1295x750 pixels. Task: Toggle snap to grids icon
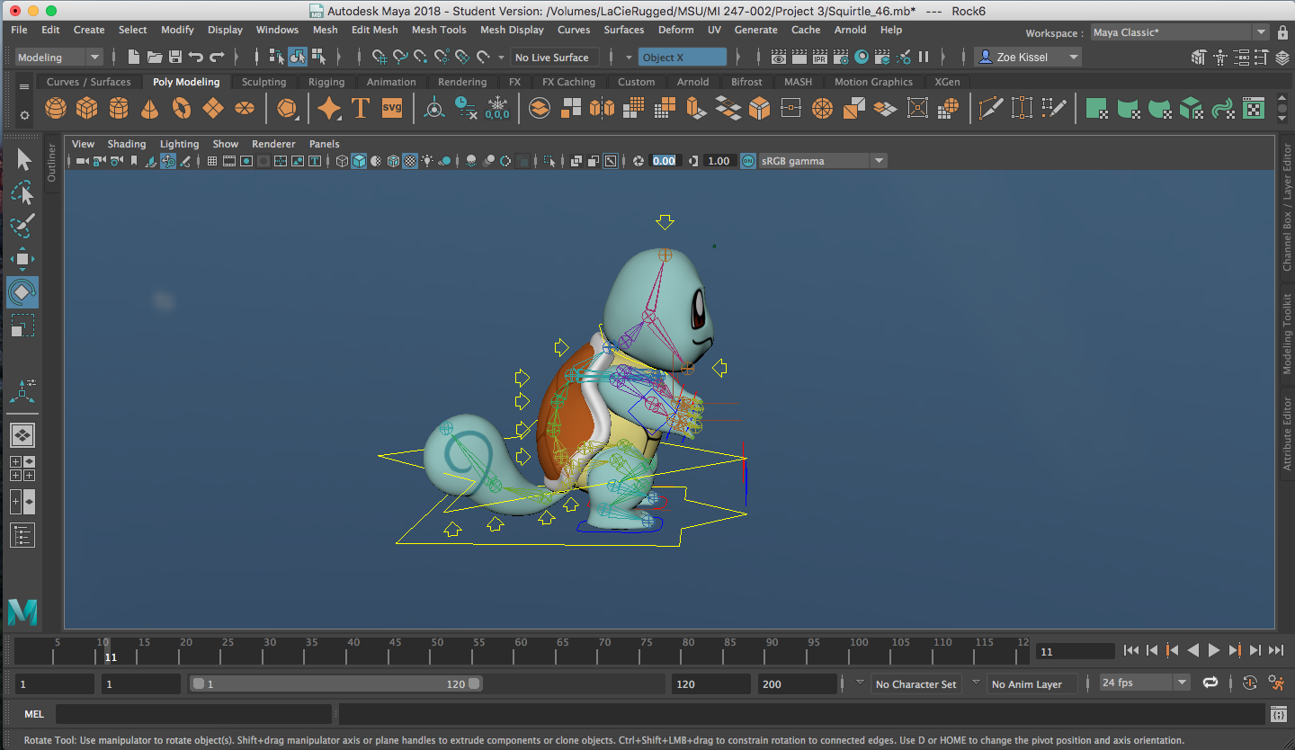[380, 57]
